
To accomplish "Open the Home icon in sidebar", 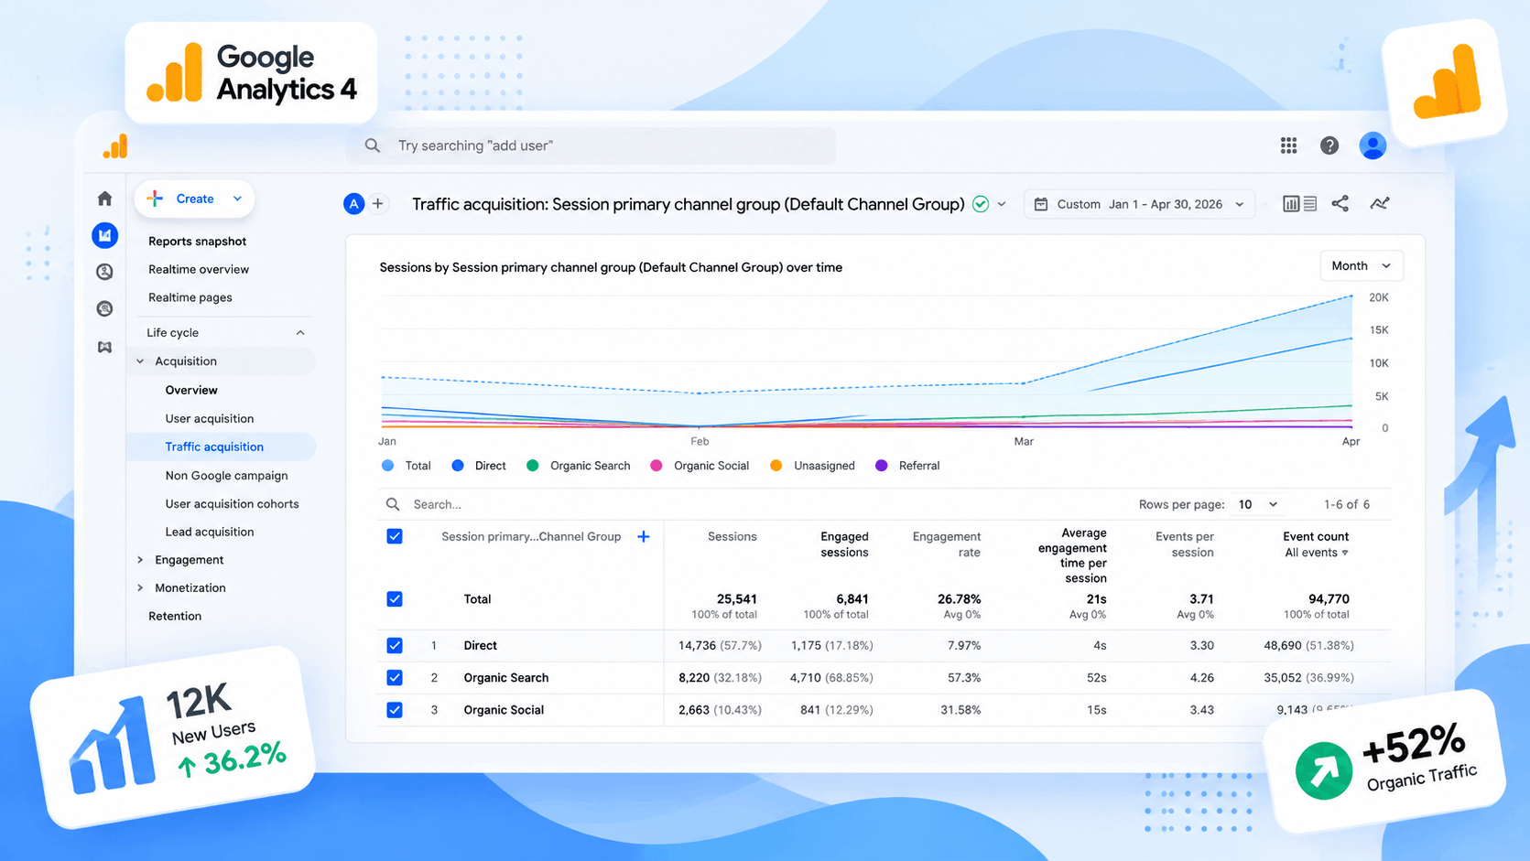I will 105,199.
